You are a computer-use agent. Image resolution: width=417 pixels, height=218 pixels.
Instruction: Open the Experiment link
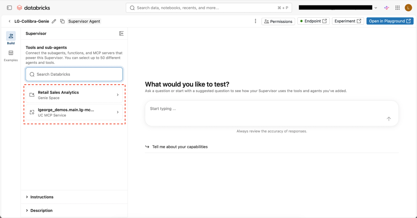pos(348,21)
